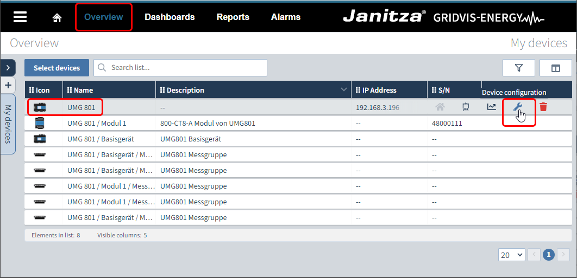
Task: Switch to the Dashboards tab
Action: point(170,17)
